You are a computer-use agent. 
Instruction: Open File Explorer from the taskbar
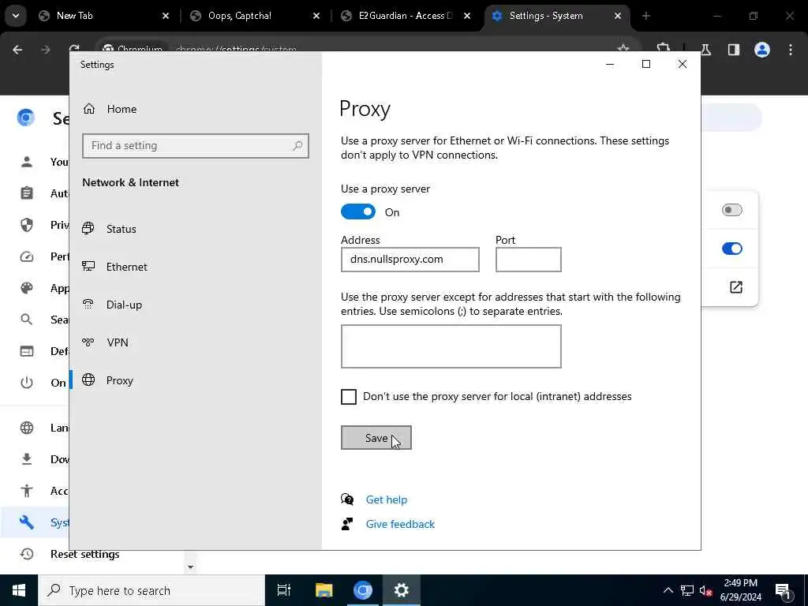(x=324, y=590)
